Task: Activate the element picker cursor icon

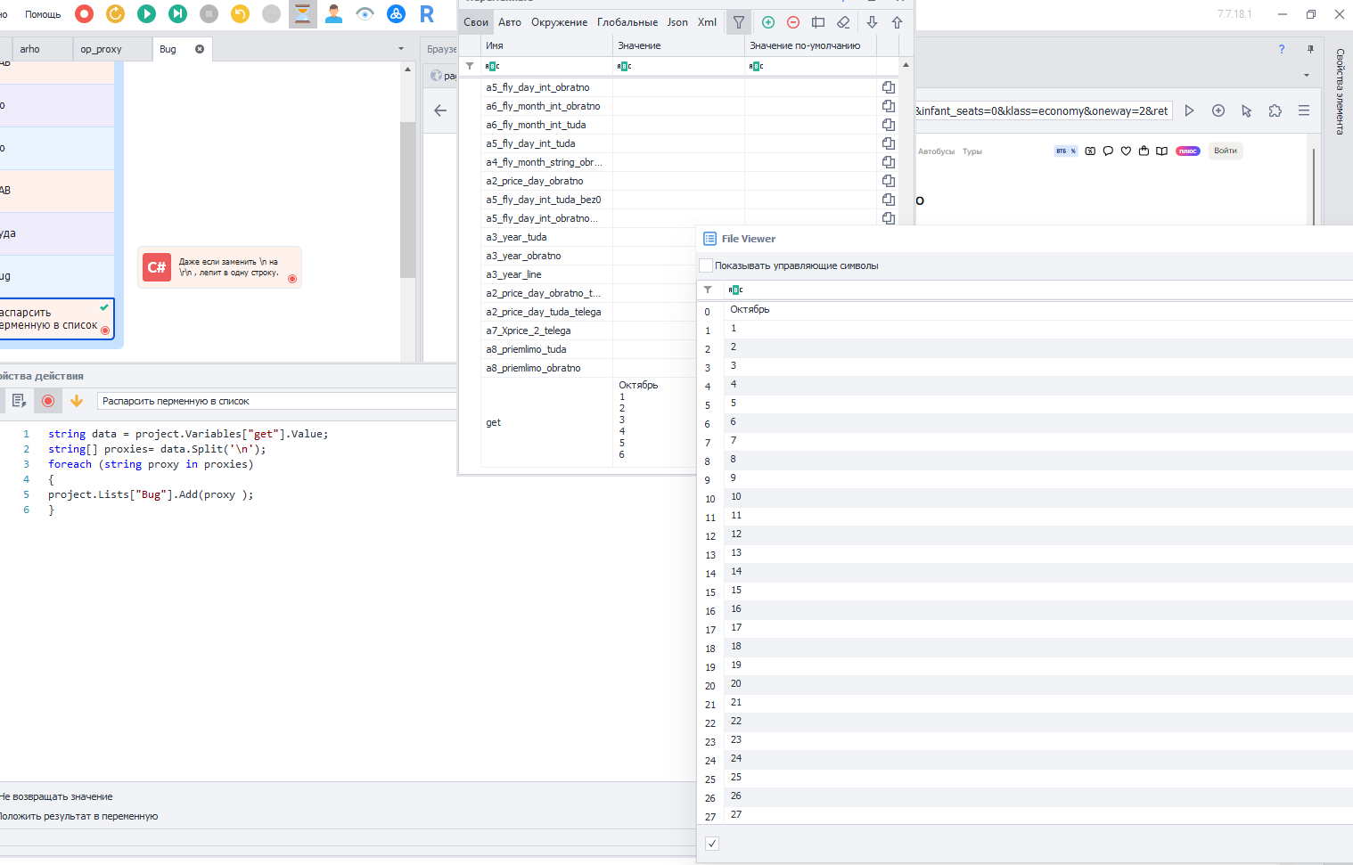Action: [1247, 110]
